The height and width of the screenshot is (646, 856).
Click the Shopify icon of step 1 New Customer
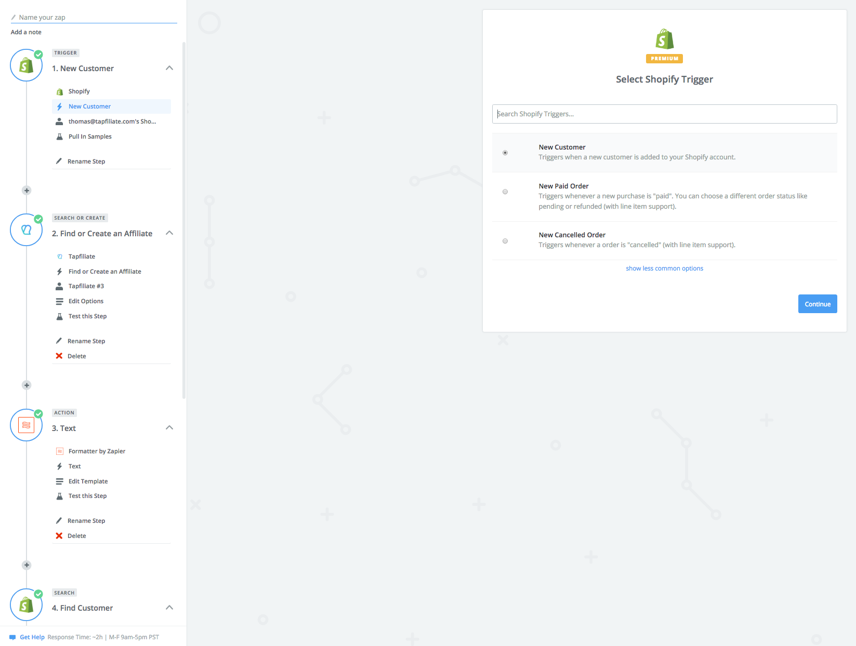point(26,65)
